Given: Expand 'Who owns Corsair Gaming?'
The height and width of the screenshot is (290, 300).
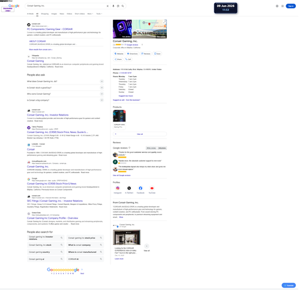Looking at the screenshot, I should pos(65,94).
